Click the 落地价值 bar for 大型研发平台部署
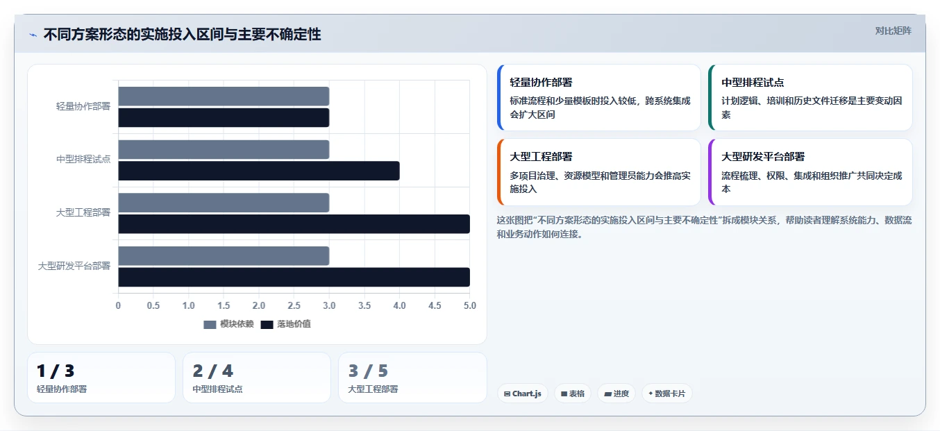This screenshot has width=940, height=431. (x=294, y=277)
